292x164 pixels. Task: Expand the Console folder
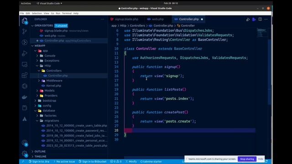point(37,56)
